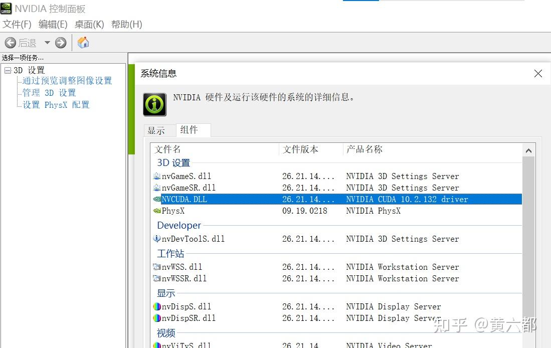
Task: Open the 帮助(H) menu
Action: click(x=126, y=24)
